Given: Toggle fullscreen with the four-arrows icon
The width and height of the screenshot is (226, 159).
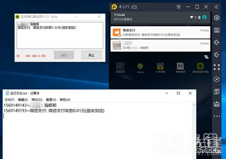Looking at the screenshot, I should click(217, 67).
